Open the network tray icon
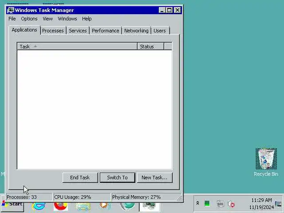 point(221,204)
